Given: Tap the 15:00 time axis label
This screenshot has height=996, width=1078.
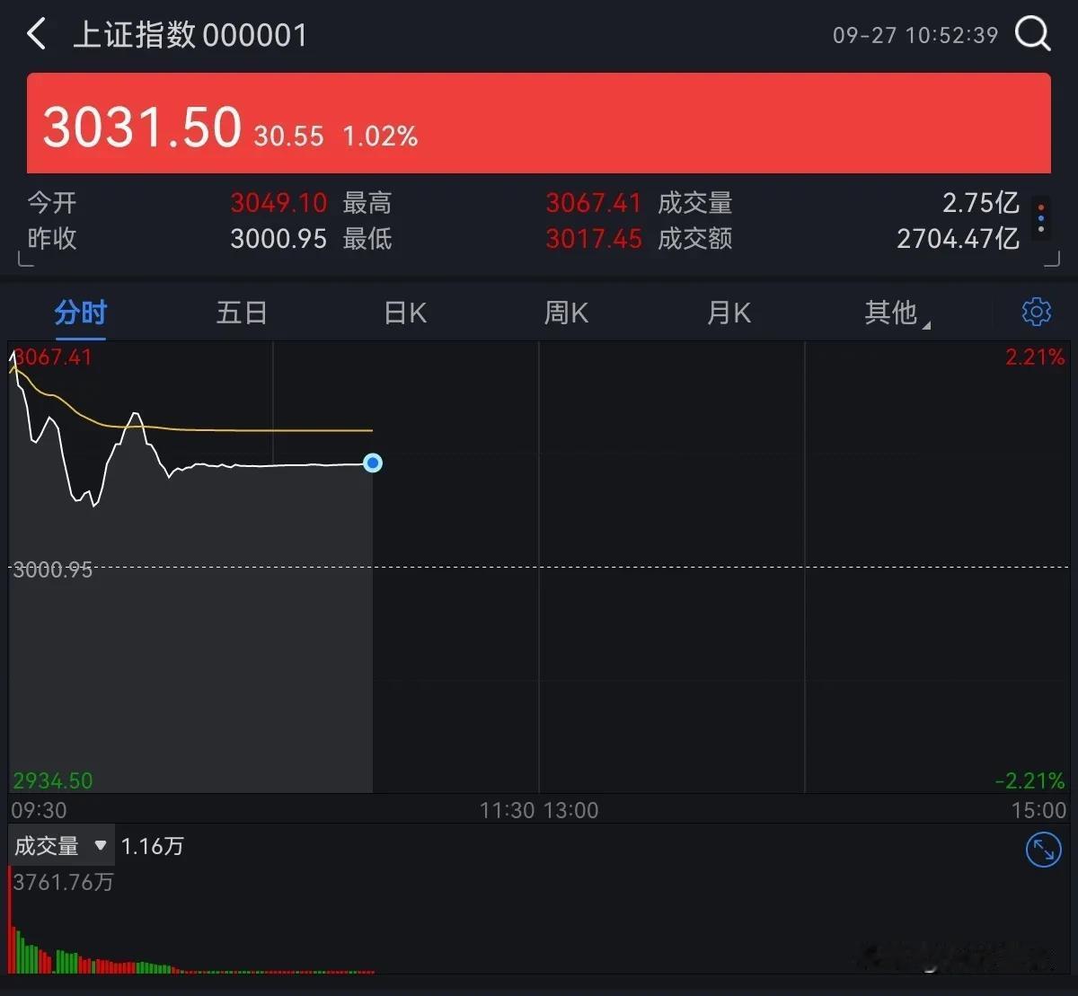Looking at the screenshot, I should (x=1038, y=810).
